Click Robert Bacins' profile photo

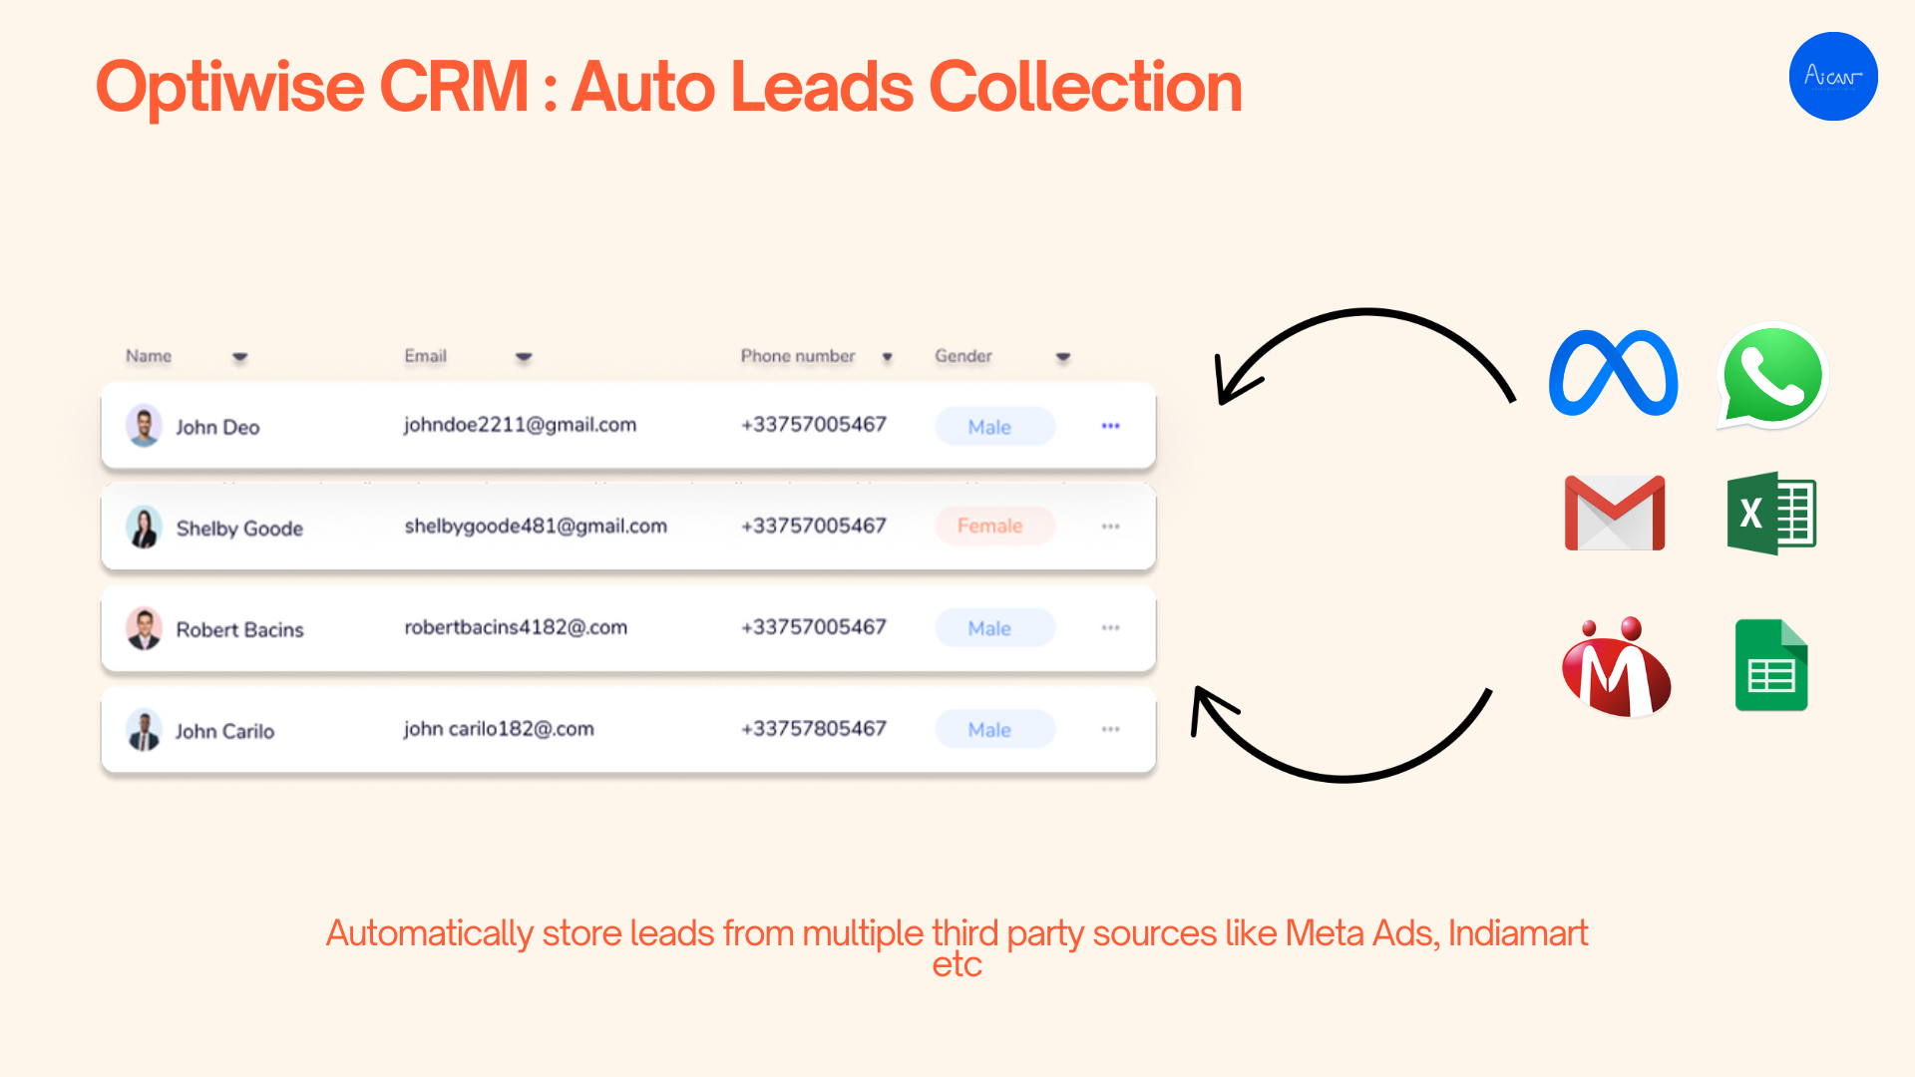point(144,629)
